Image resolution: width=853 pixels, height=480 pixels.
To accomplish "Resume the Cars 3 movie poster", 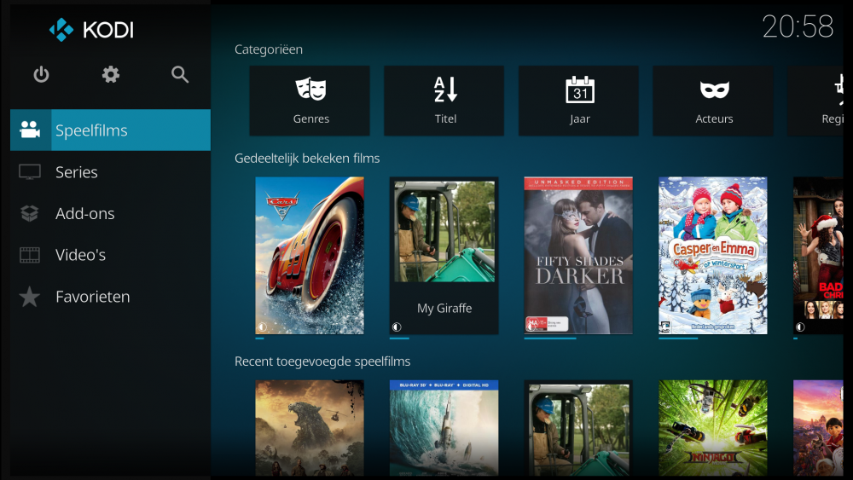I will (x=310, y=255).
